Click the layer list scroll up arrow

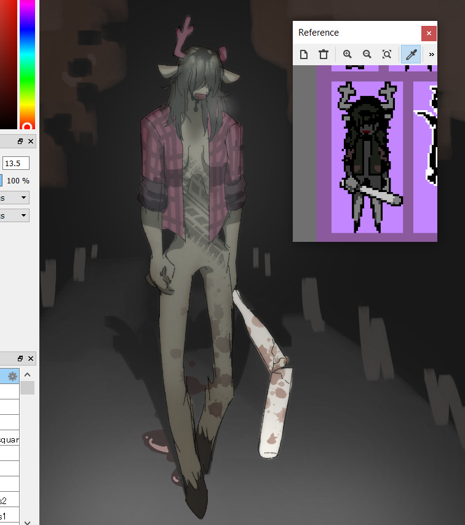(x=28, y=375)
